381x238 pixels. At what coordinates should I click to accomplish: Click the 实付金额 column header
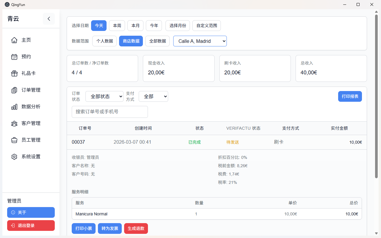pos(339,128)
